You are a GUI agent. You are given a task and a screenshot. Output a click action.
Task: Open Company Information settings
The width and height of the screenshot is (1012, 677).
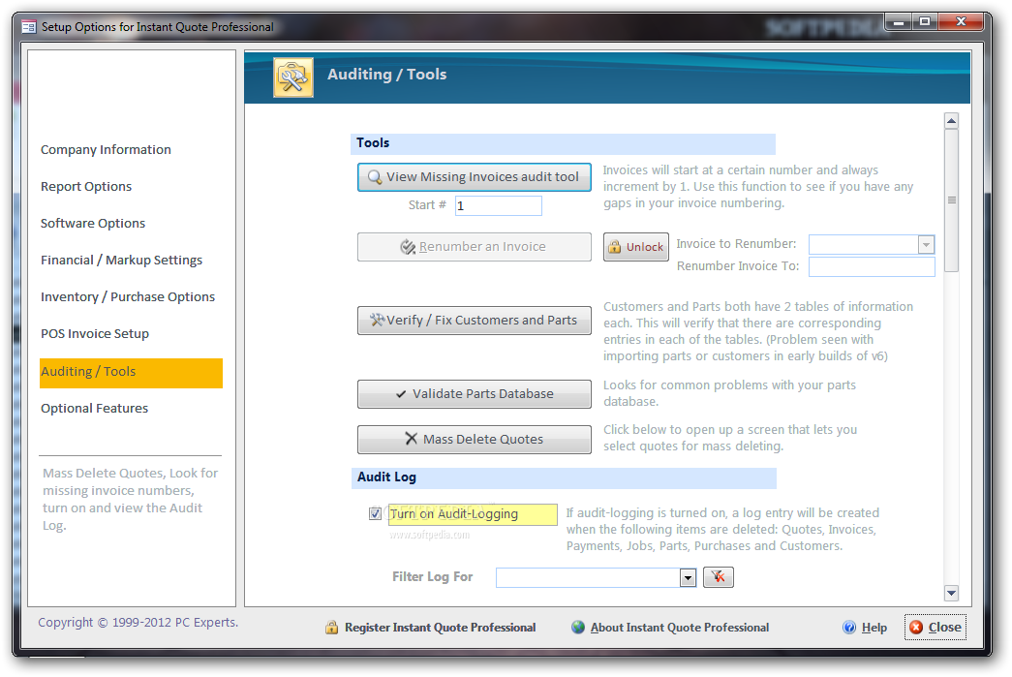[x=106, y=150]
